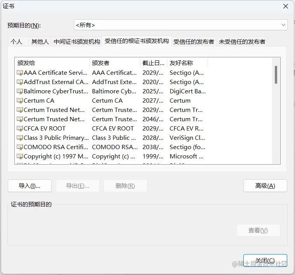The height and width of the screenshot is (275, 295).
Task: Click the 删除(R) button
Action: [125, 186]
